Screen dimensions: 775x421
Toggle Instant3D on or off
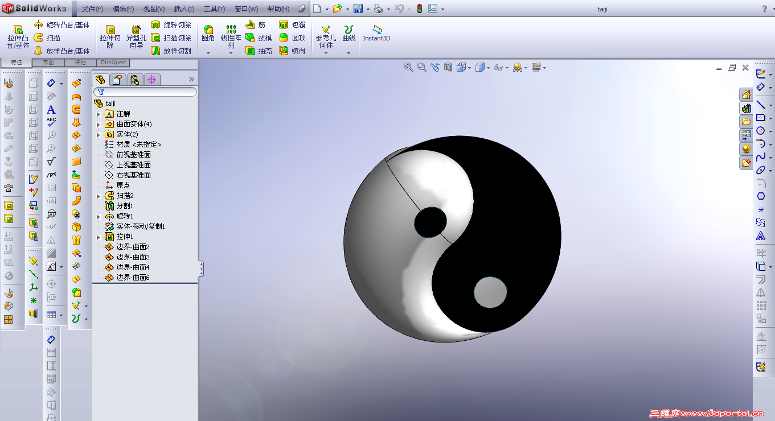376,32
